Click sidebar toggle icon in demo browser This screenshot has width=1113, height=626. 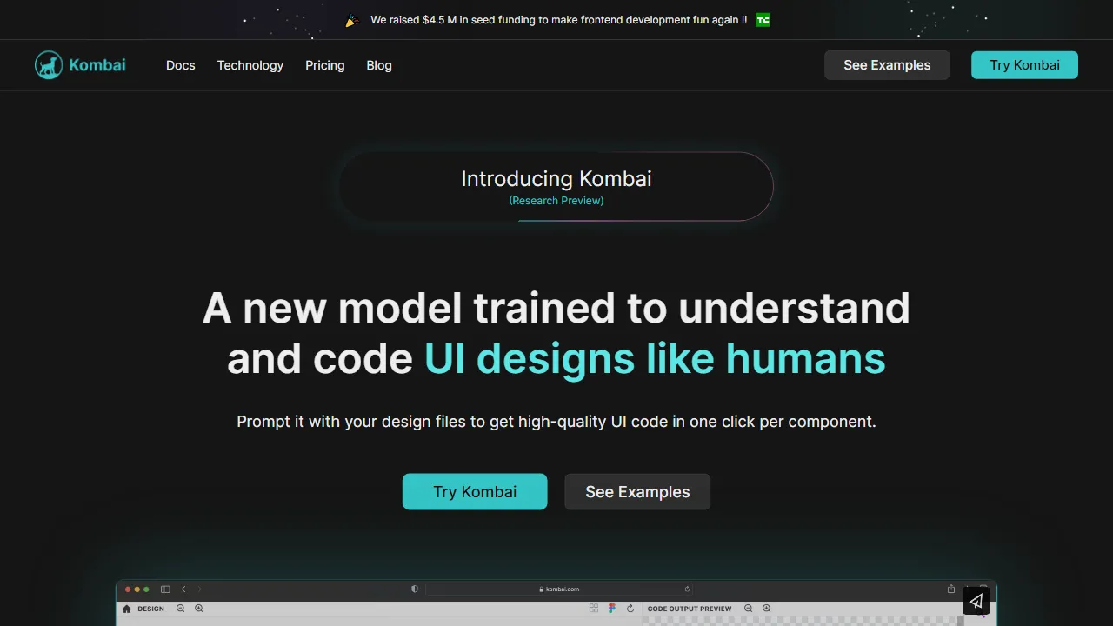tap(165, 589)
